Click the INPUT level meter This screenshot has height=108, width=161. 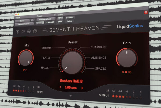point(24,91)
